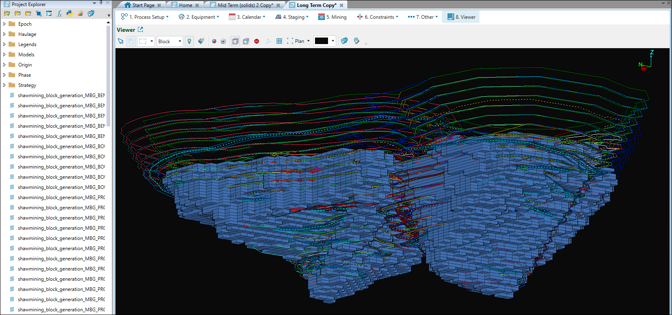
Task: Switch to the Mid Term (solids) 2 Copy tab
Action: [245, 5]
